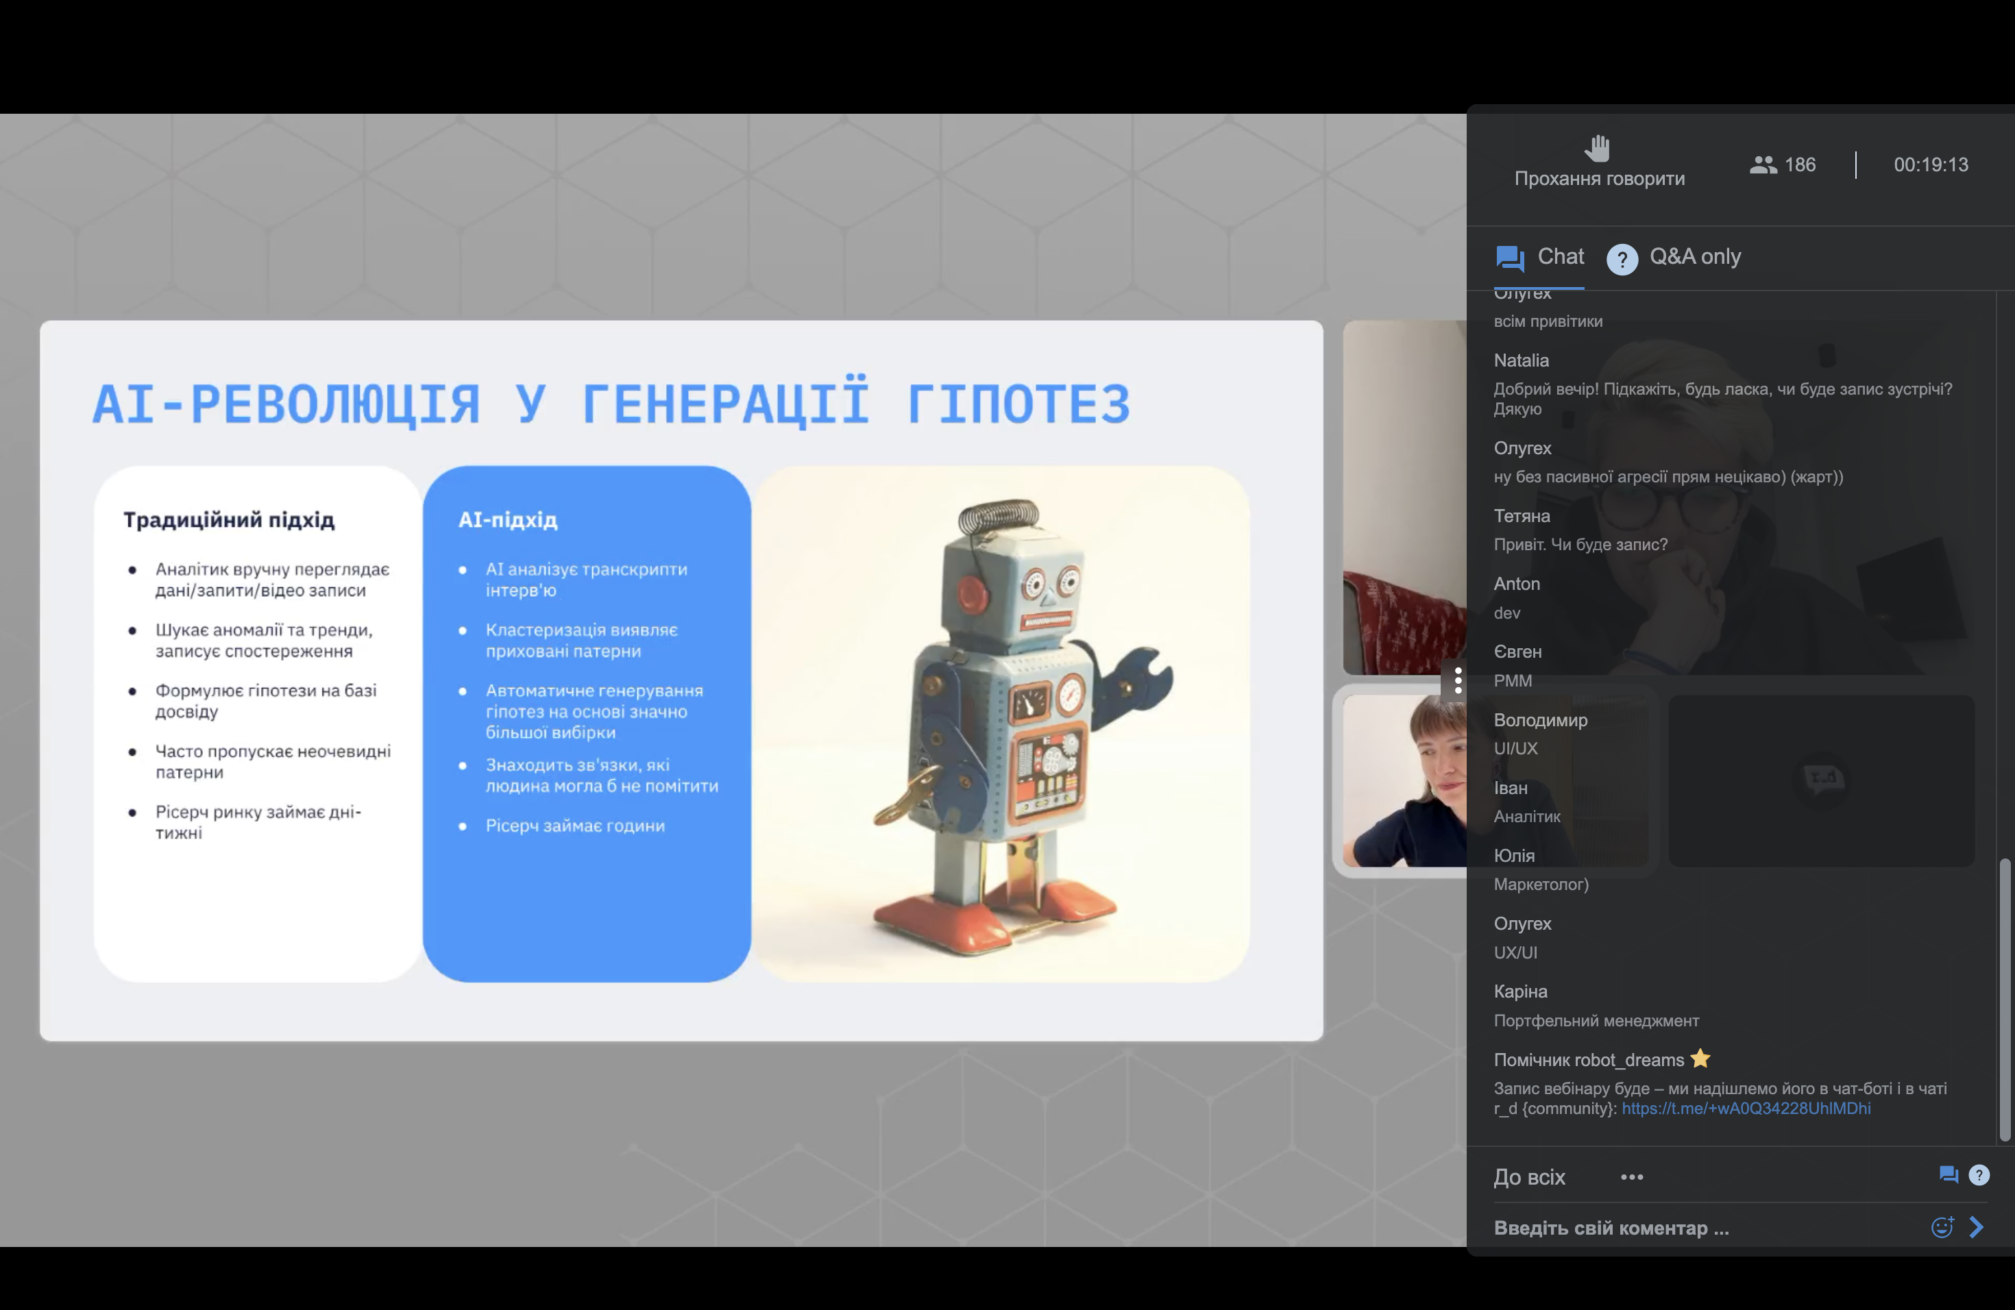Open the recipient selector 'До всіх'
The image size is (2015, 1310).
point(1529,1177)
